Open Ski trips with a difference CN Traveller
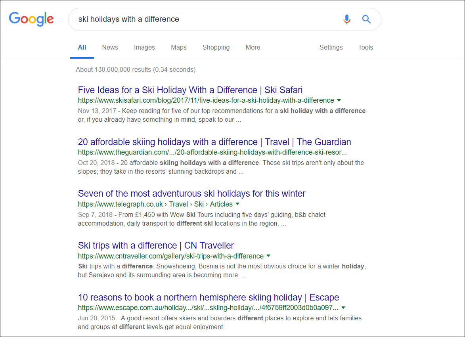465x337 pixels. [x=156, y=245]
